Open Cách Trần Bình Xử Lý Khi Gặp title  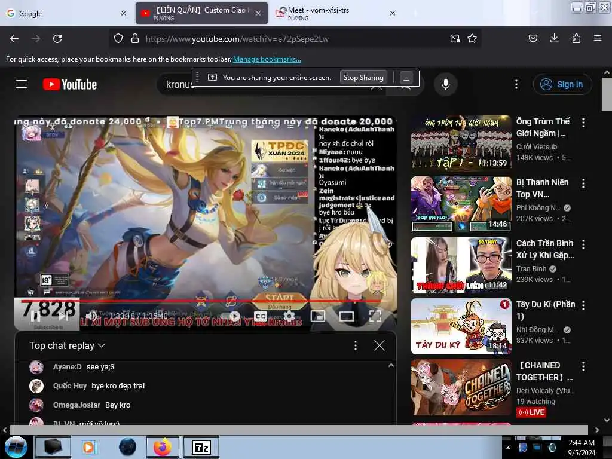point(545,249)
